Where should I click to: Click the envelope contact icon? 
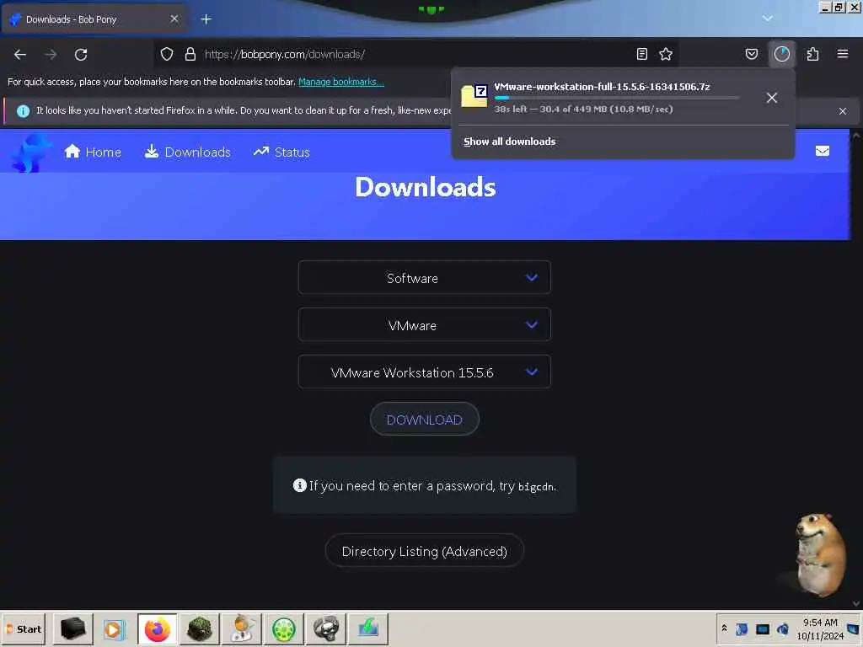[x=823, y=152]
